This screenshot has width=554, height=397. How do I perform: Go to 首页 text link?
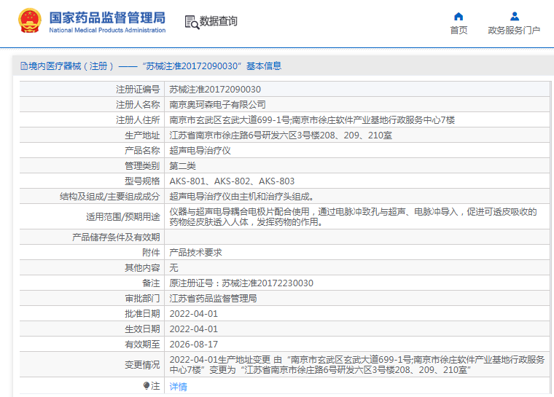pos(459,31)
